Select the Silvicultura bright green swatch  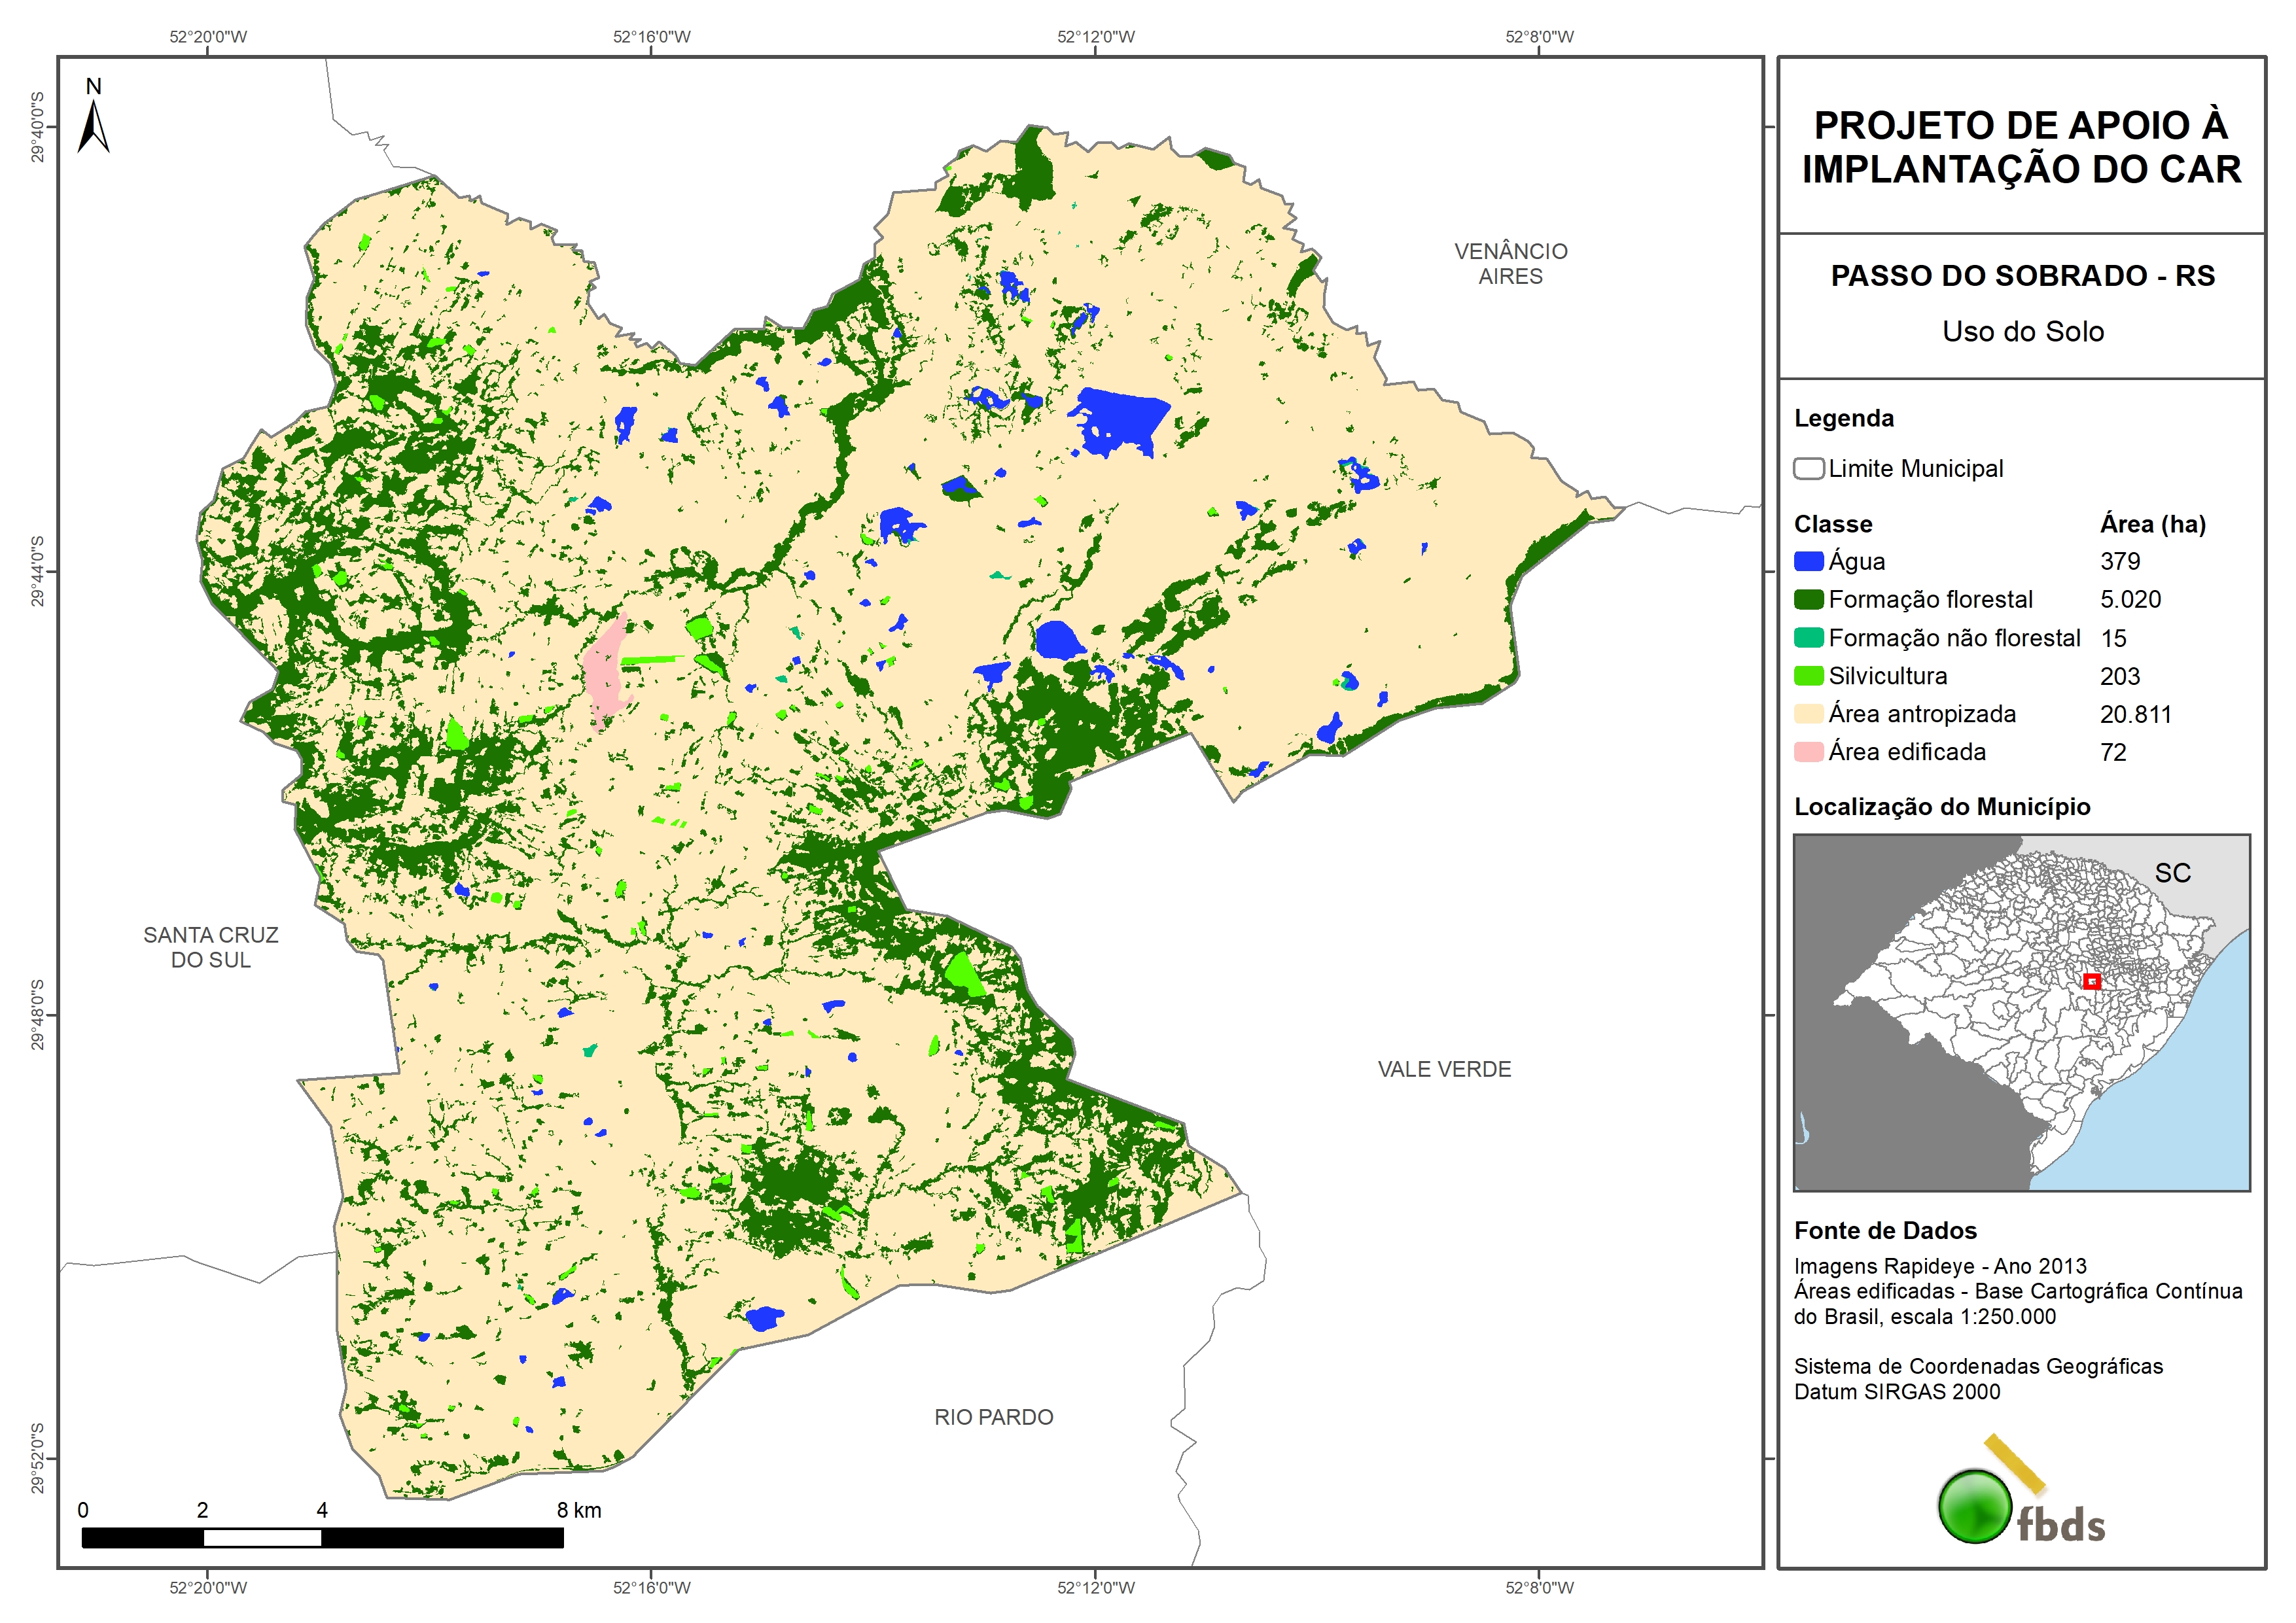click(1808, 676)
